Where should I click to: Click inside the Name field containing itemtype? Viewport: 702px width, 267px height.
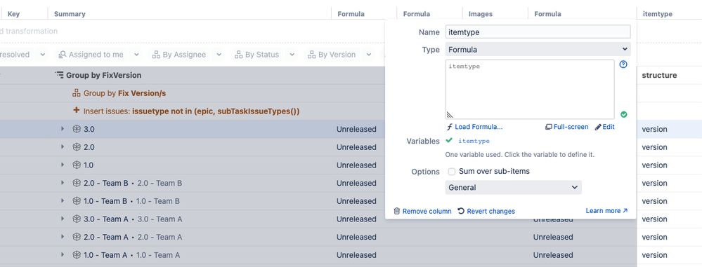click(x=538, y=32)
